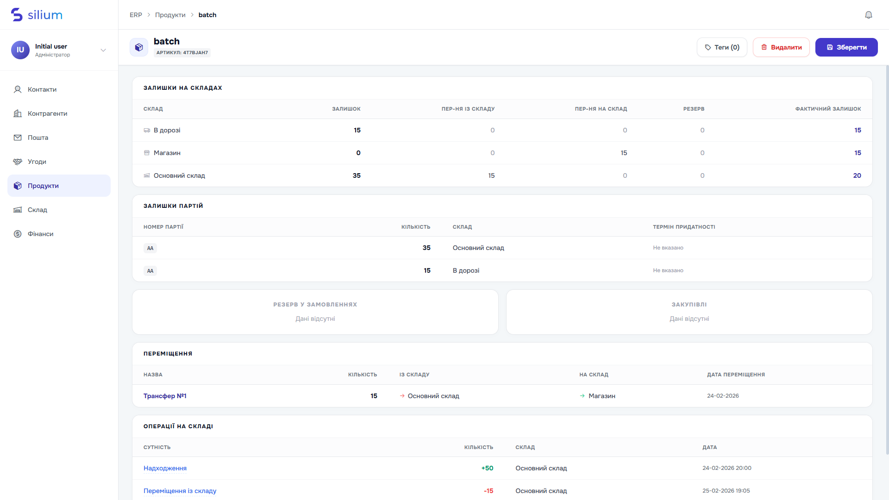Open the Склад sidebar item
This screenshot has width=889, height=500.
coord(59,210)
